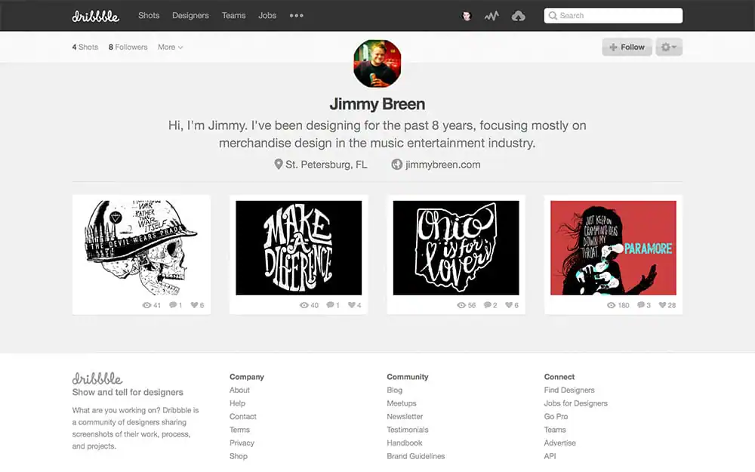
Task: Open the Designers menu item
Action: tap(191, 15)
